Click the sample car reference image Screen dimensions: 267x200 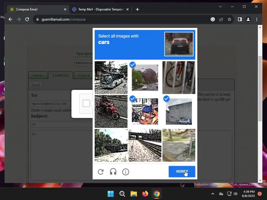tap(179, 44)
